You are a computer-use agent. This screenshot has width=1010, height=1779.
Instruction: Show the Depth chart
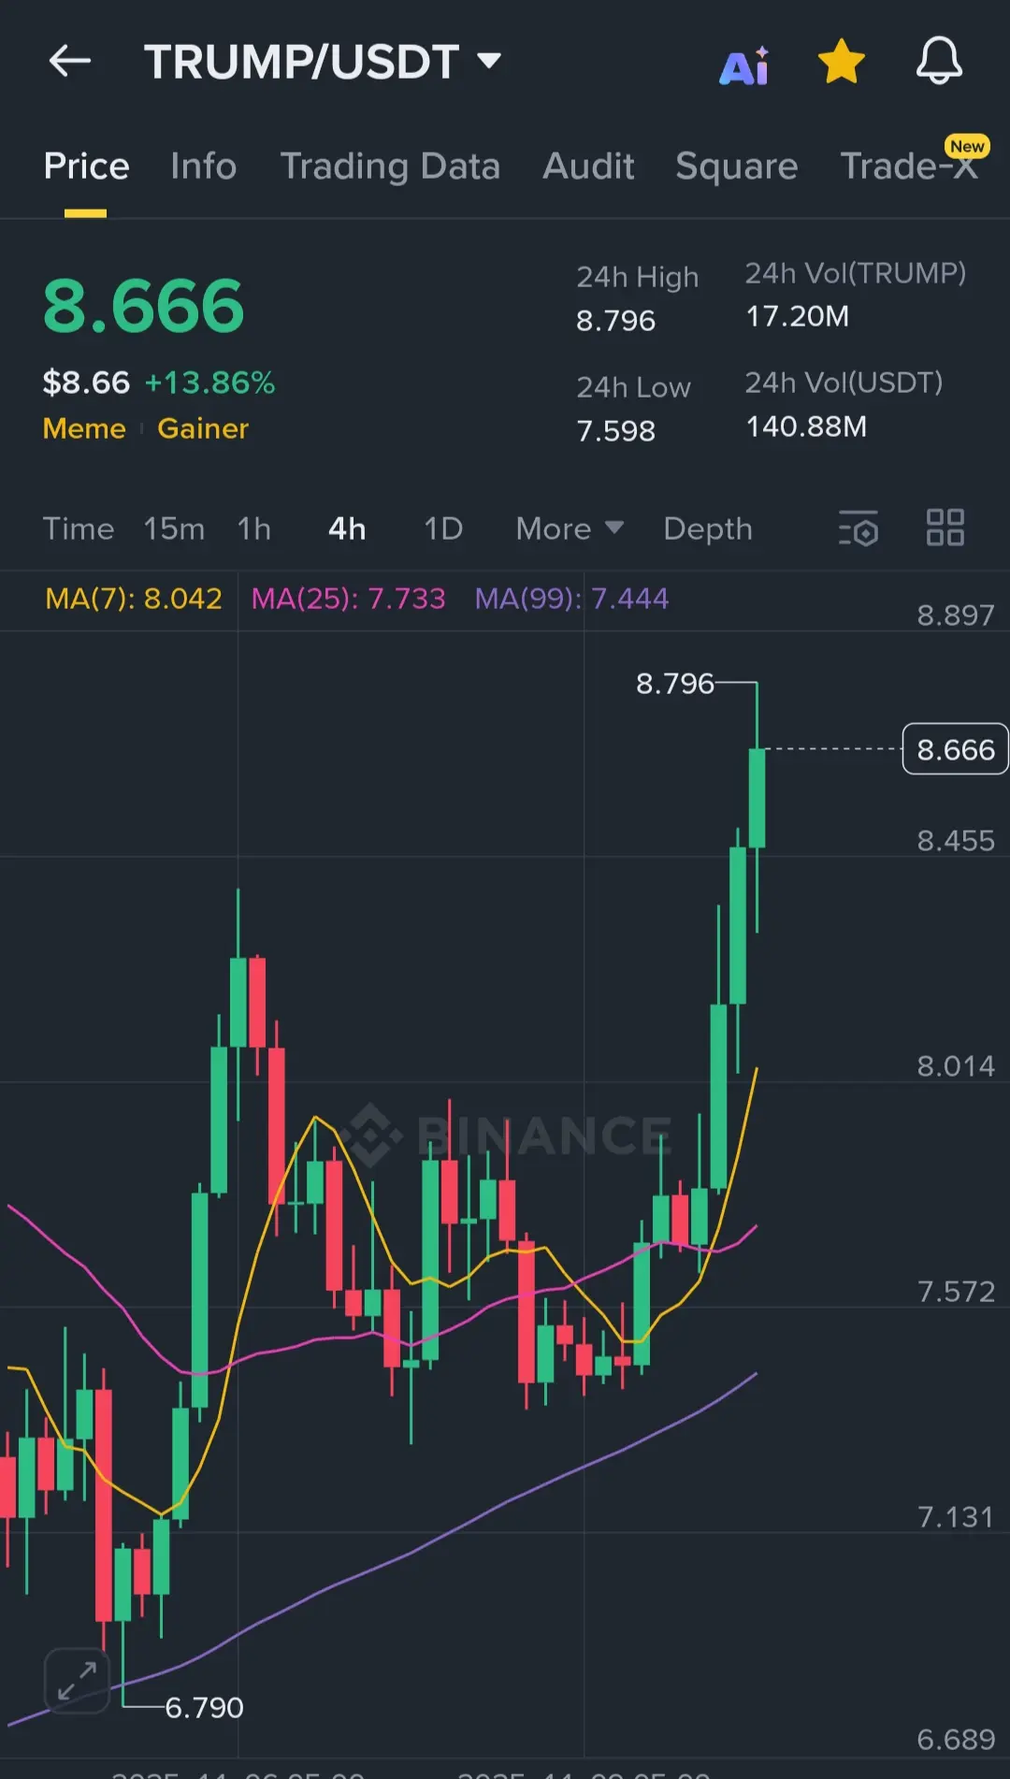[x=708, y=529]
